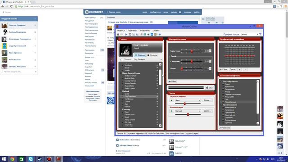The height and width of the screenshot is (162, 288).
Task: Enable the Эхо effect checkbox
Action: coord(223,99)
